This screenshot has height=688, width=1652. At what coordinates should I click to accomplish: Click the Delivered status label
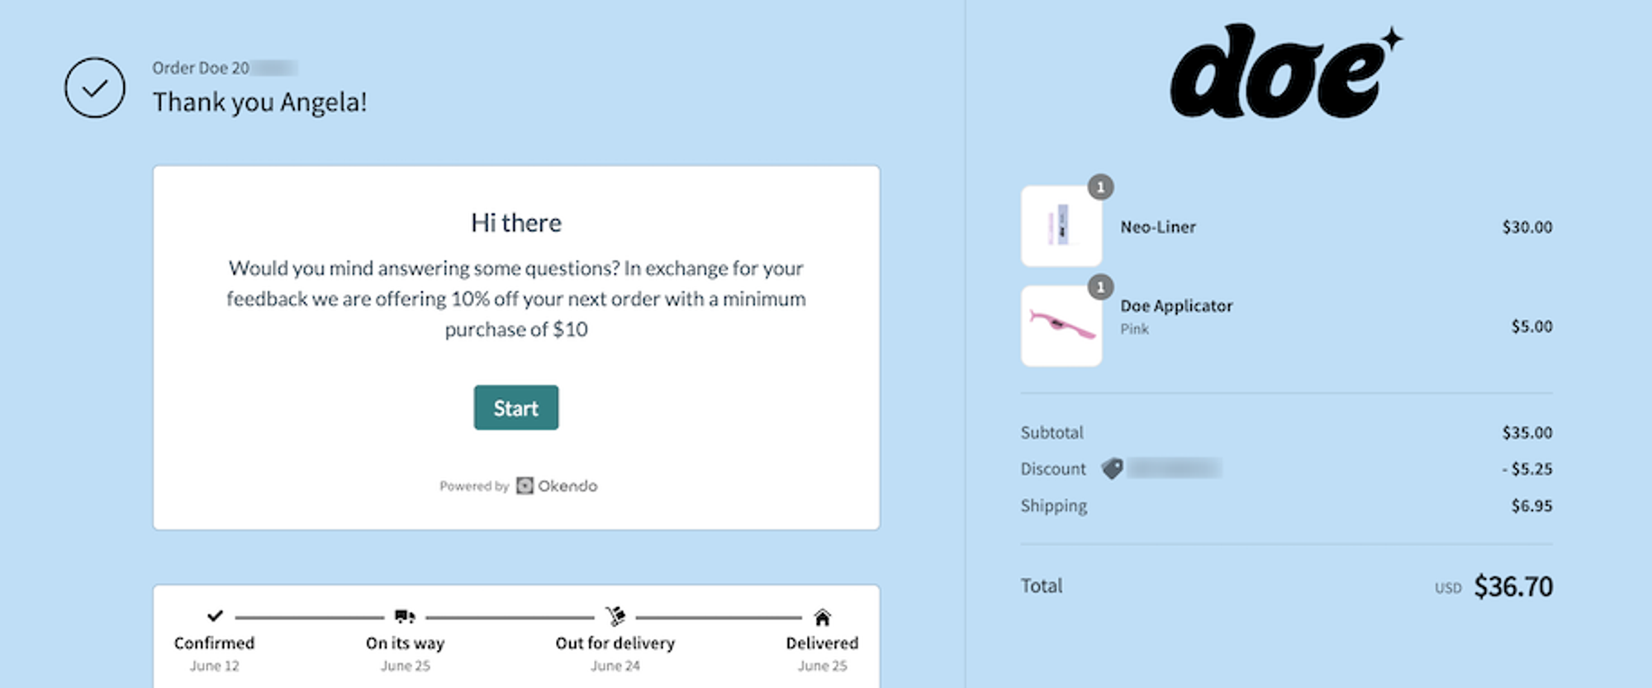[x=822, y=643]
